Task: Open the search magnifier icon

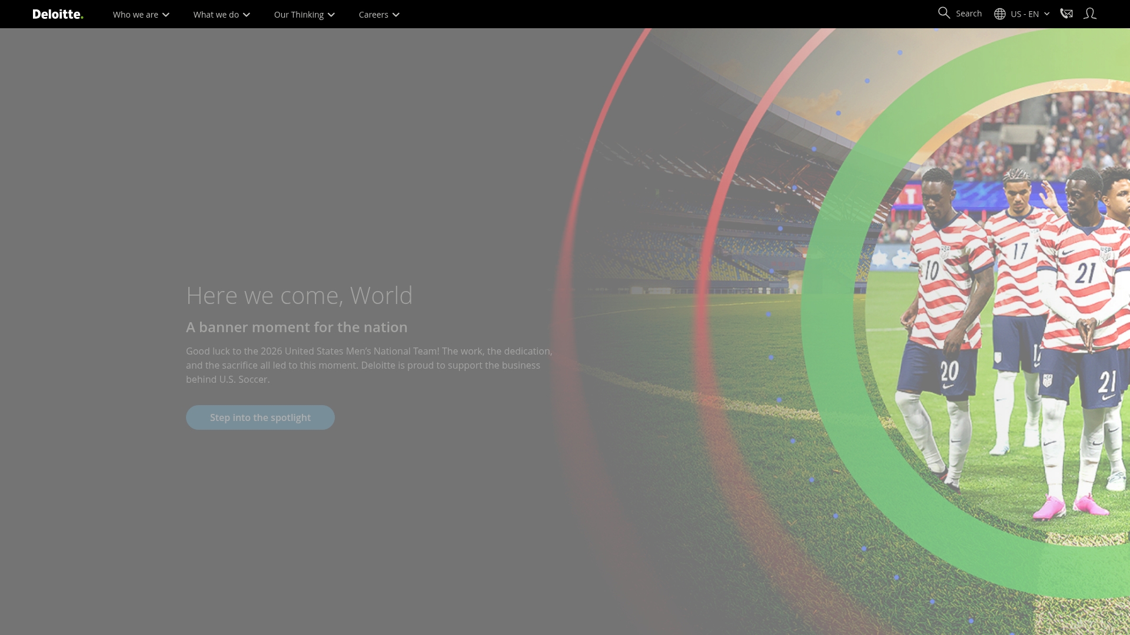Action: (x=944, y=13)
